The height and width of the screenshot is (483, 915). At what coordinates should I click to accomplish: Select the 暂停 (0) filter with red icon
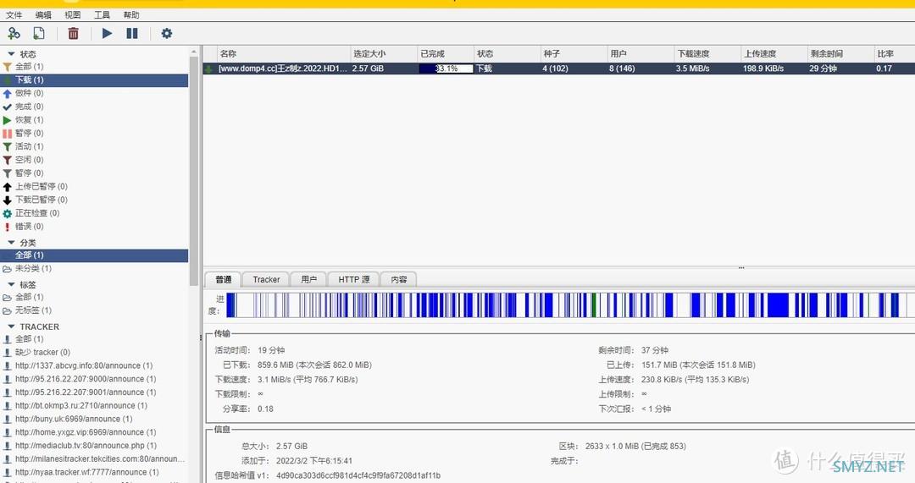click(x=94, y=134)
